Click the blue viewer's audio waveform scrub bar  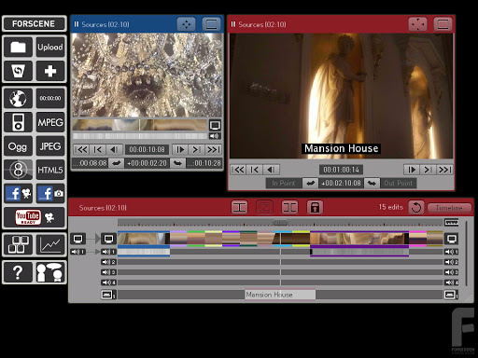pos(140,136)
